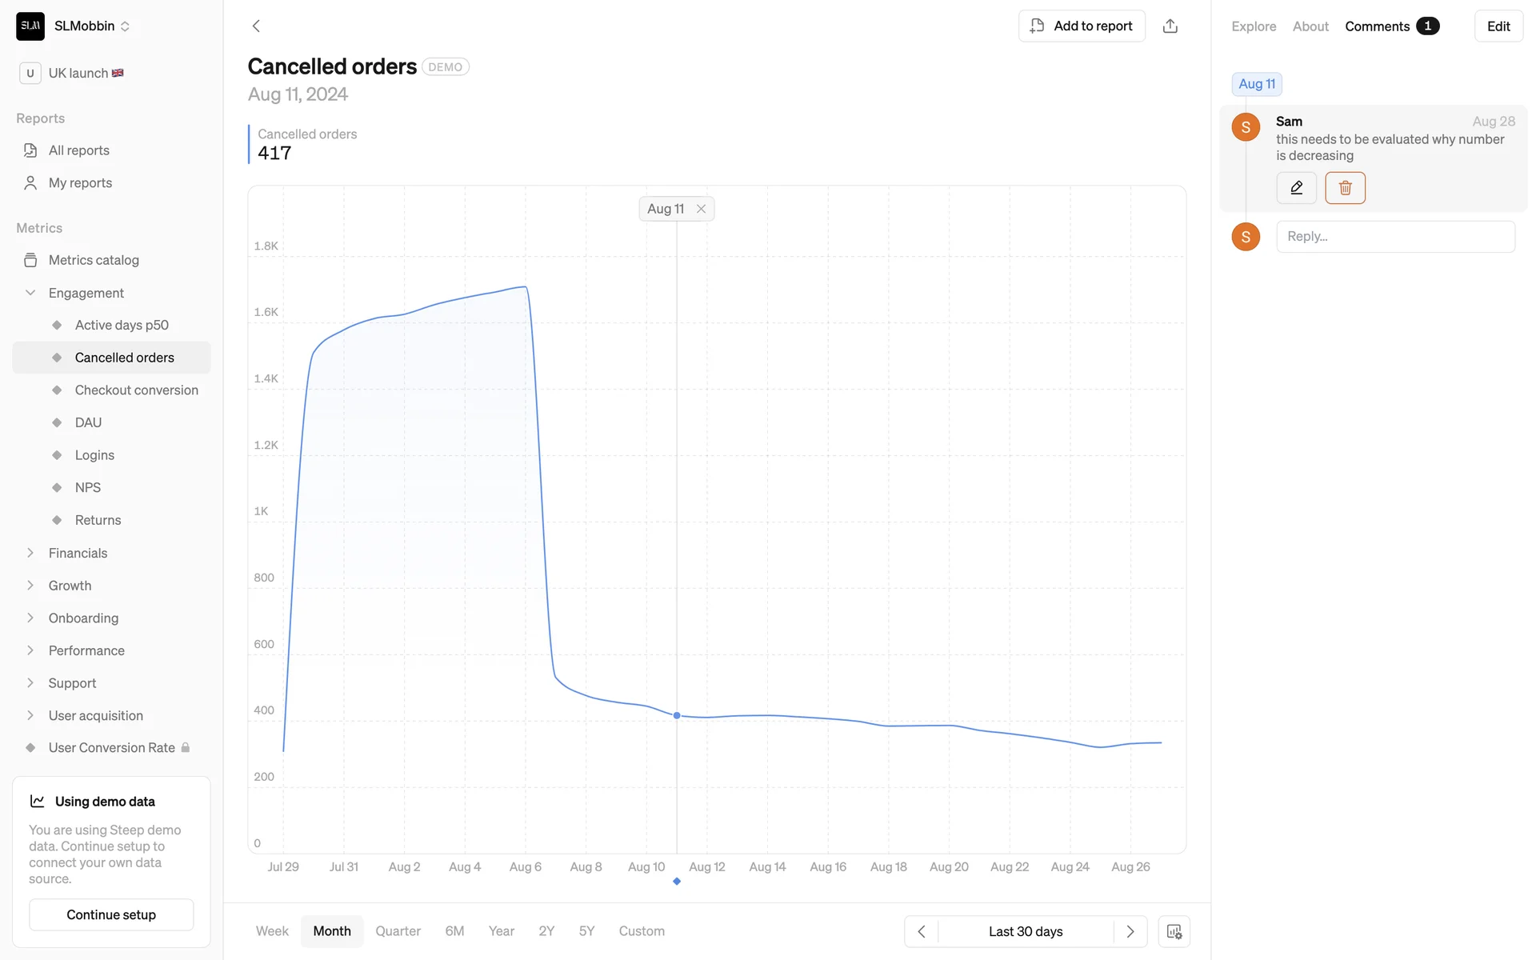1536x960 pixels.
Task: Expand the User acquisition section
Action: pyautogui.click(x=30, y=715)
